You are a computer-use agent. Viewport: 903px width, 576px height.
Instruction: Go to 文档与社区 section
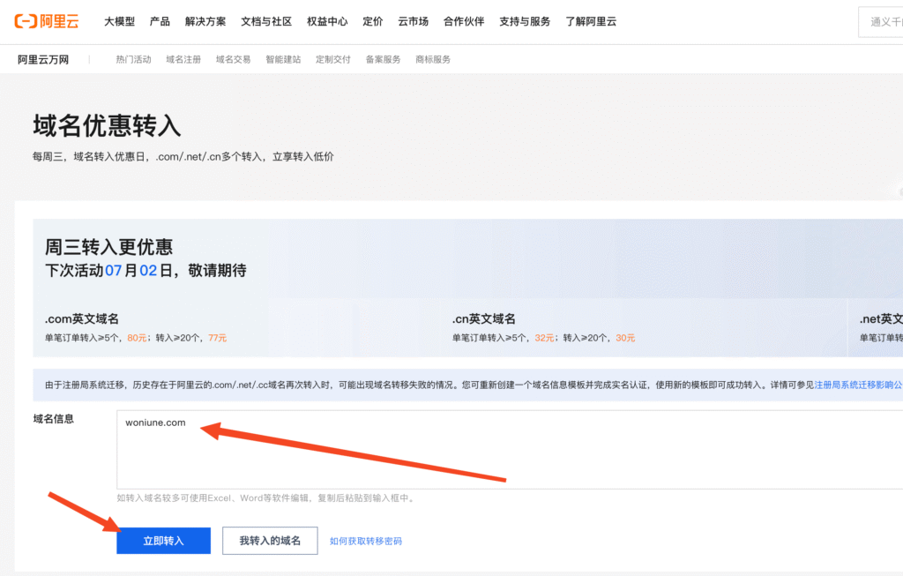coord(266,21)
